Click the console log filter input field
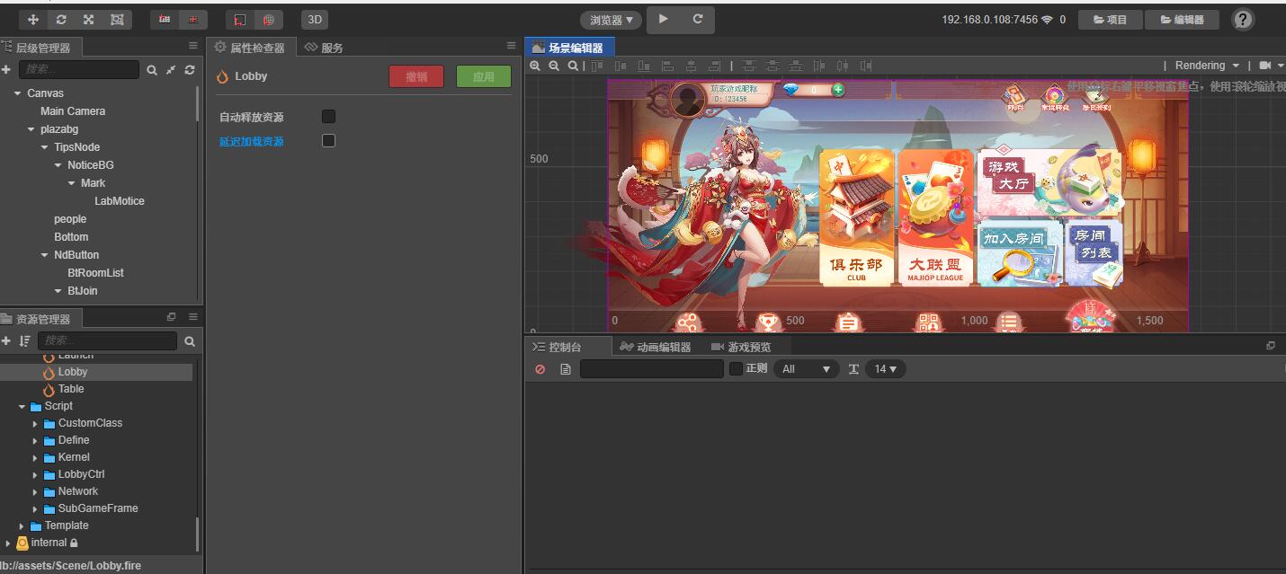Viewport: 1286px width, 574px height. [651, 368]
